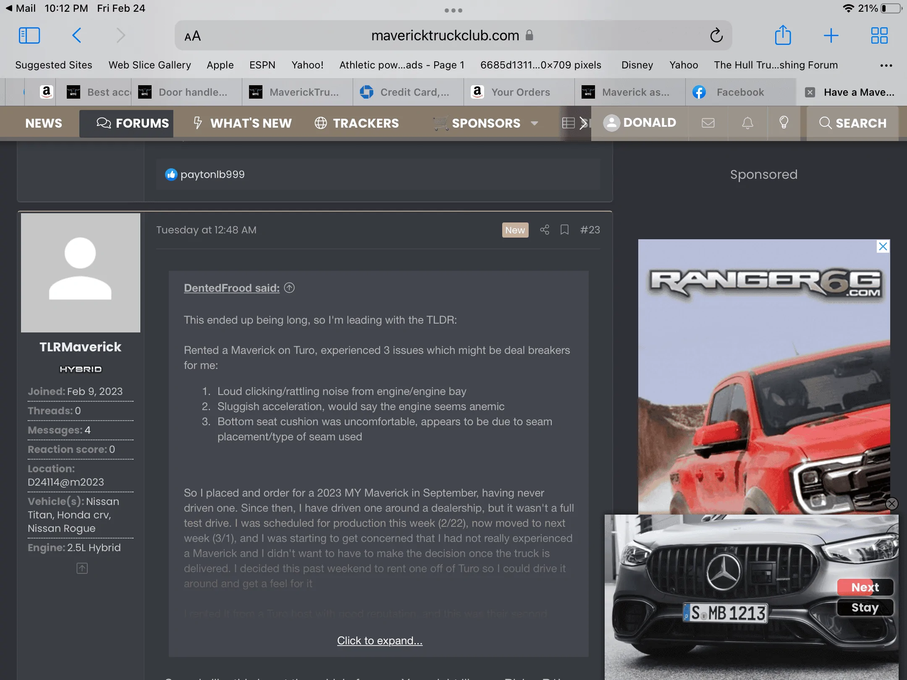907x680 pixels.
Task: Close the Ranger6G sponsored ad
Action: pyautogui.click(x=883, y=246)
